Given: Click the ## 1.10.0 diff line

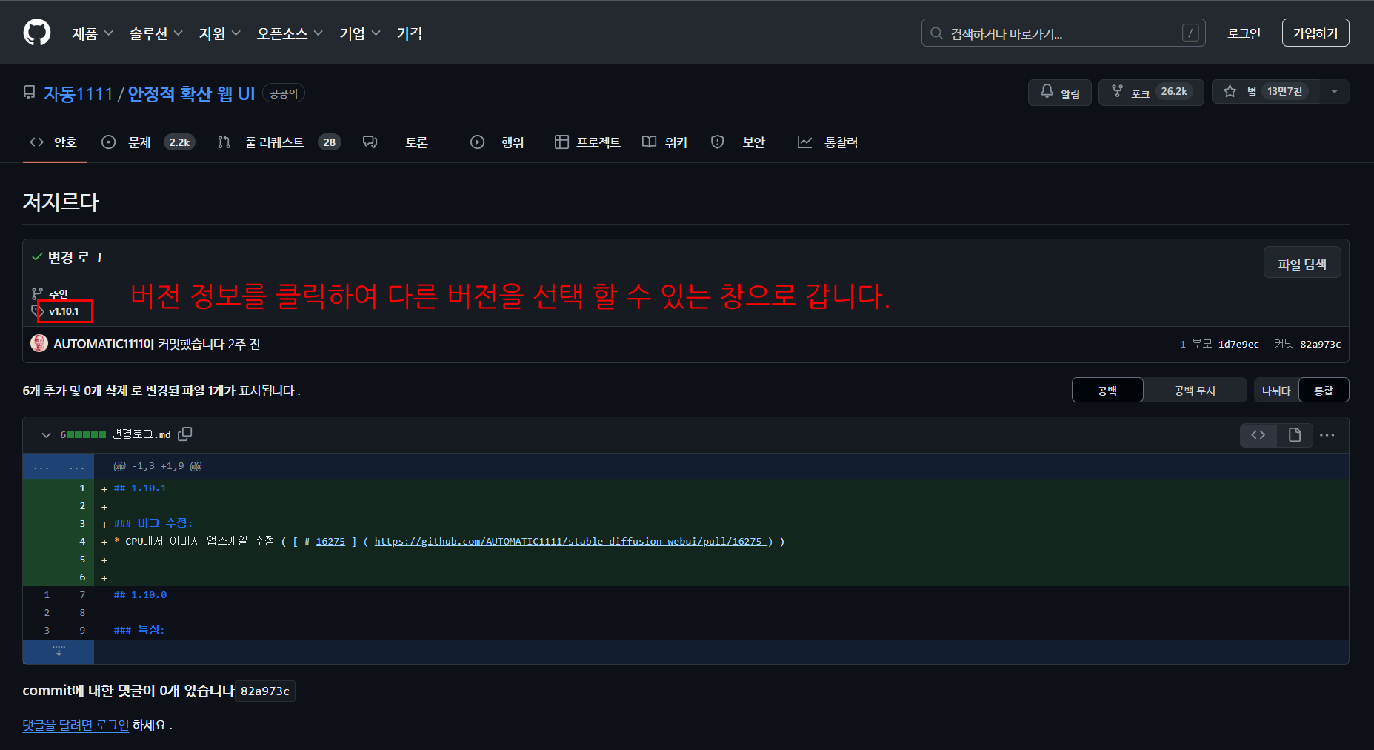Looking at the screenshot, I should [x=140, y=595].
